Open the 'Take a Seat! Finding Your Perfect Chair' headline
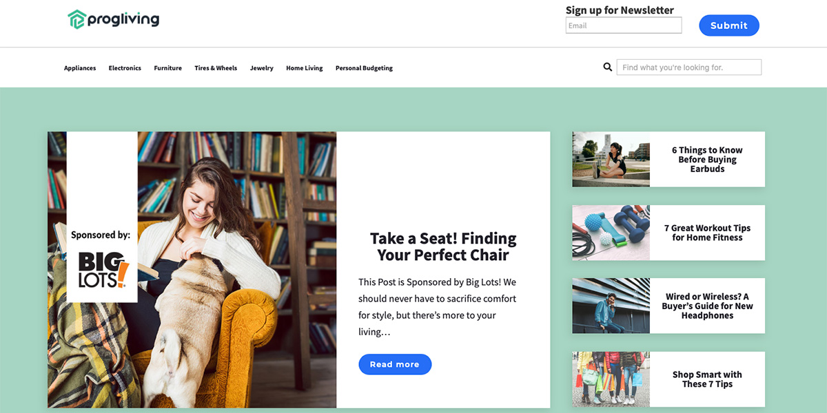The height and width of the screenshot is (413, 827). click(443, 246)
